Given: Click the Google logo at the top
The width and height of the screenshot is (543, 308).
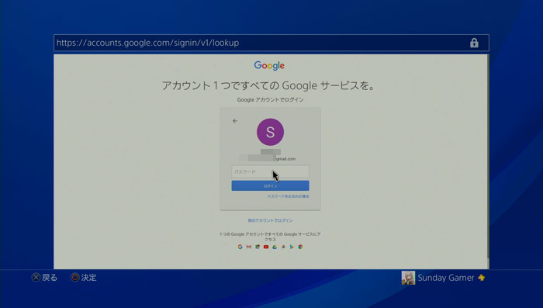Looking at the screenshot, I should [269, 65].
